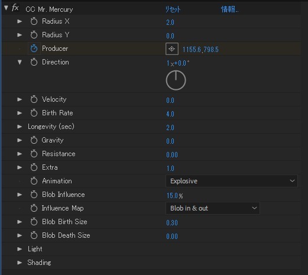This screenshot has width=308, height=275.
Task: Expand the Light group
Action: (20, 249)
